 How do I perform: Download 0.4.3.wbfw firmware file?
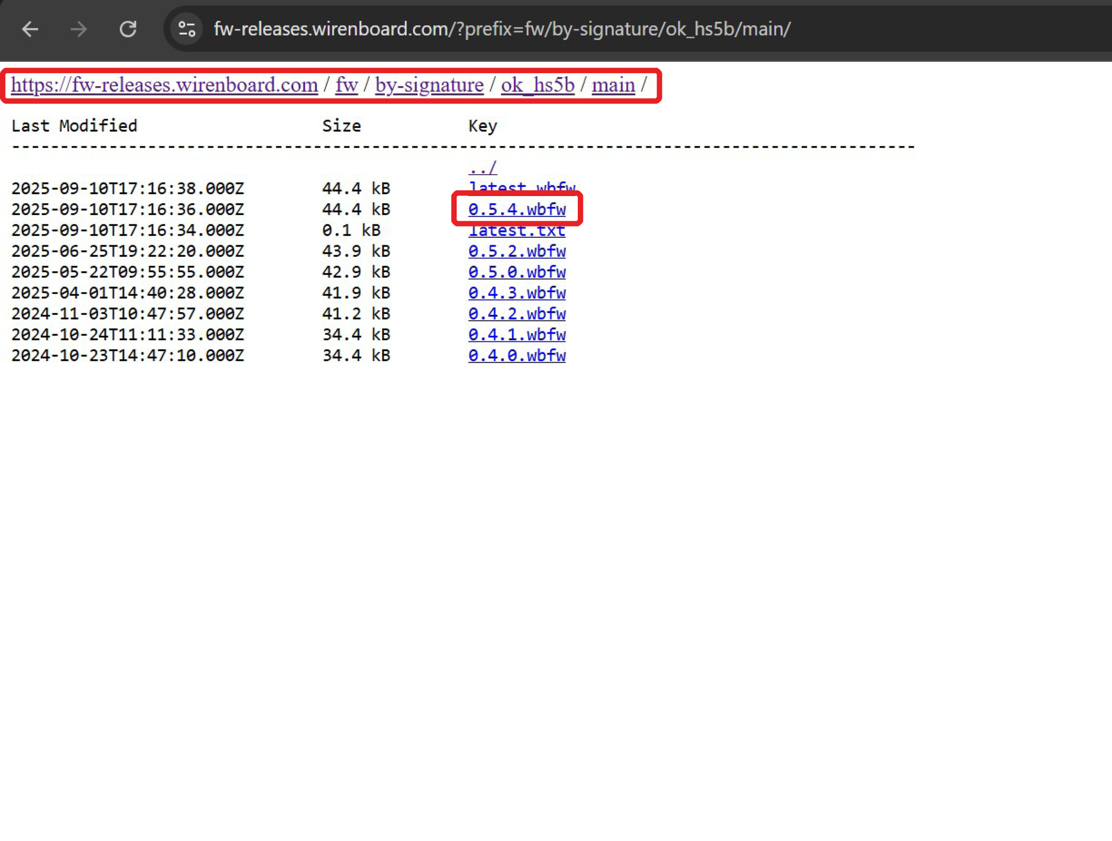(x=517, y=292)
